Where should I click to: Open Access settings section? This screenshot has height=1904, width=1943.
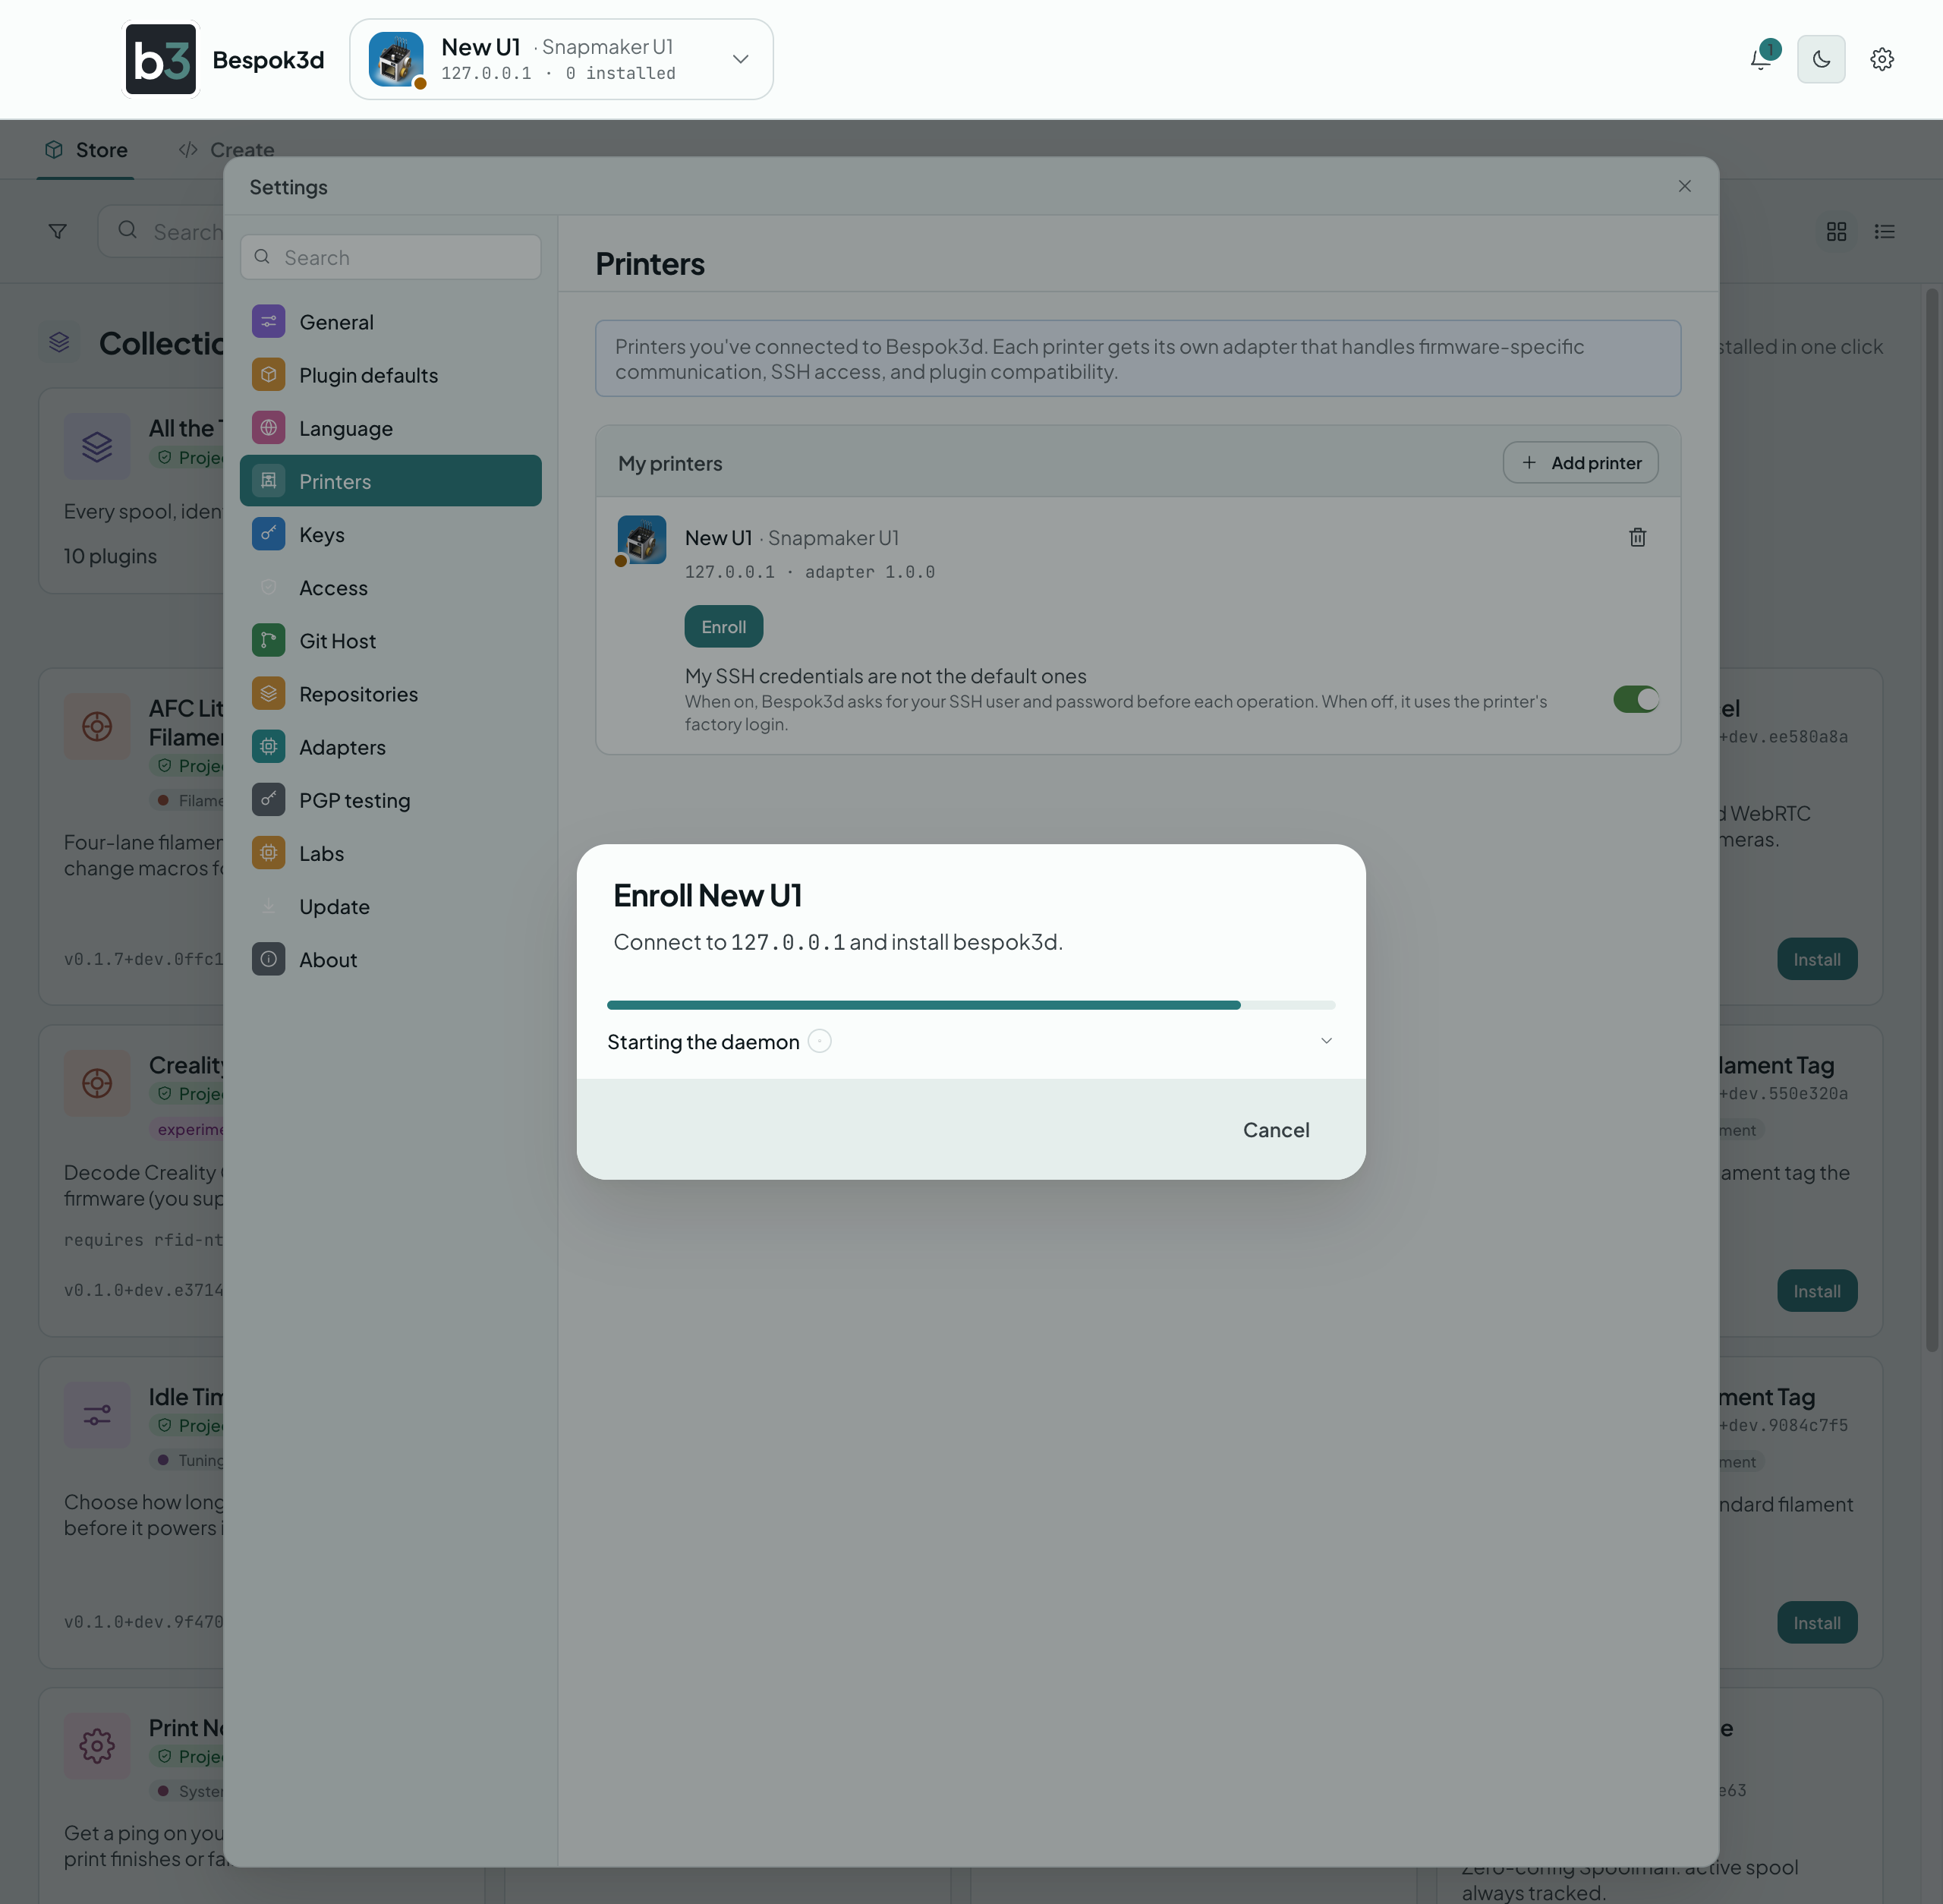[391, 587]
